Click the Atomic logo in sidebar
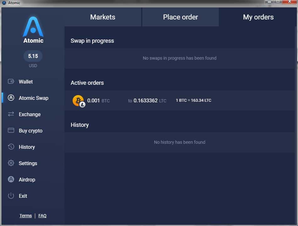The width and height of the screenshot is (298, 226). pos(33,30)
